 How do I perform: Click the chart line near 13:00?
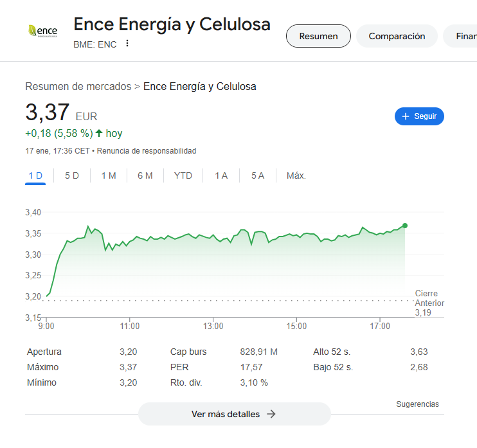pos(213,235)
